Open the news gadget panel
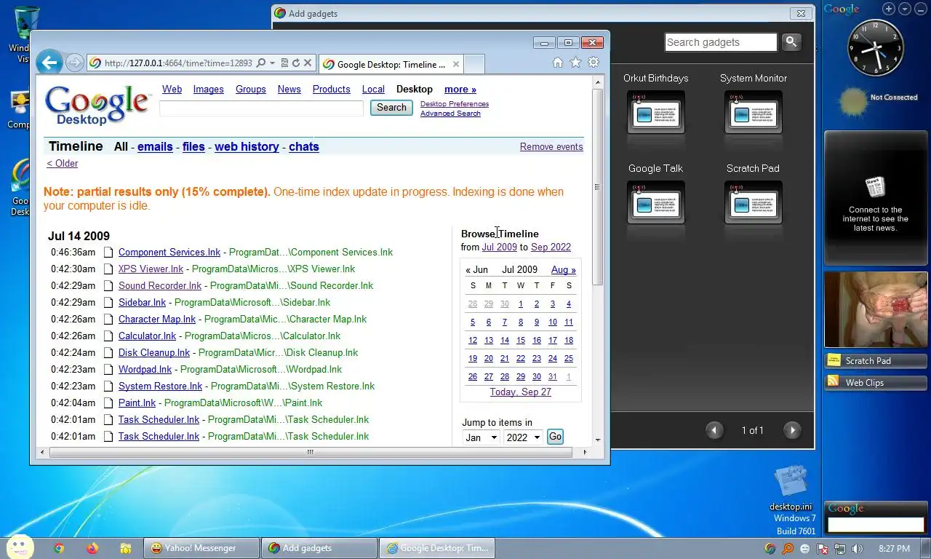This screenshot has height=559, width=931. pyautogui.click(x=876, y=198)
